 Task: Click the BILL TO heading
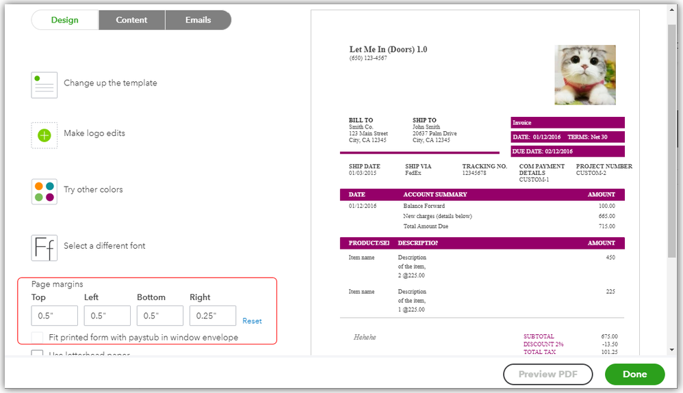click(361, 120)
